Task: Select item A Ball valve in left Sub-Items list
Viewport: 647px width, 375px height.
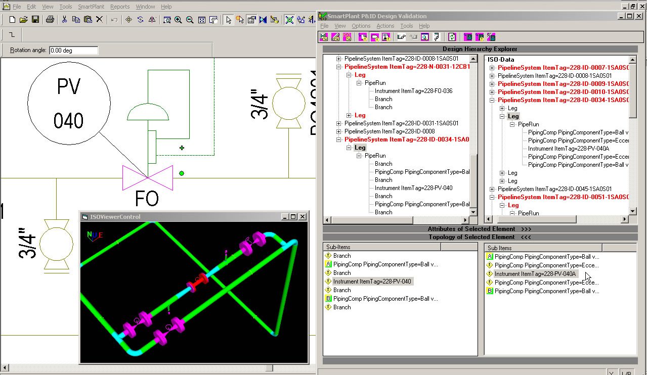Action: pyautogui.click(x=385, y=264)
